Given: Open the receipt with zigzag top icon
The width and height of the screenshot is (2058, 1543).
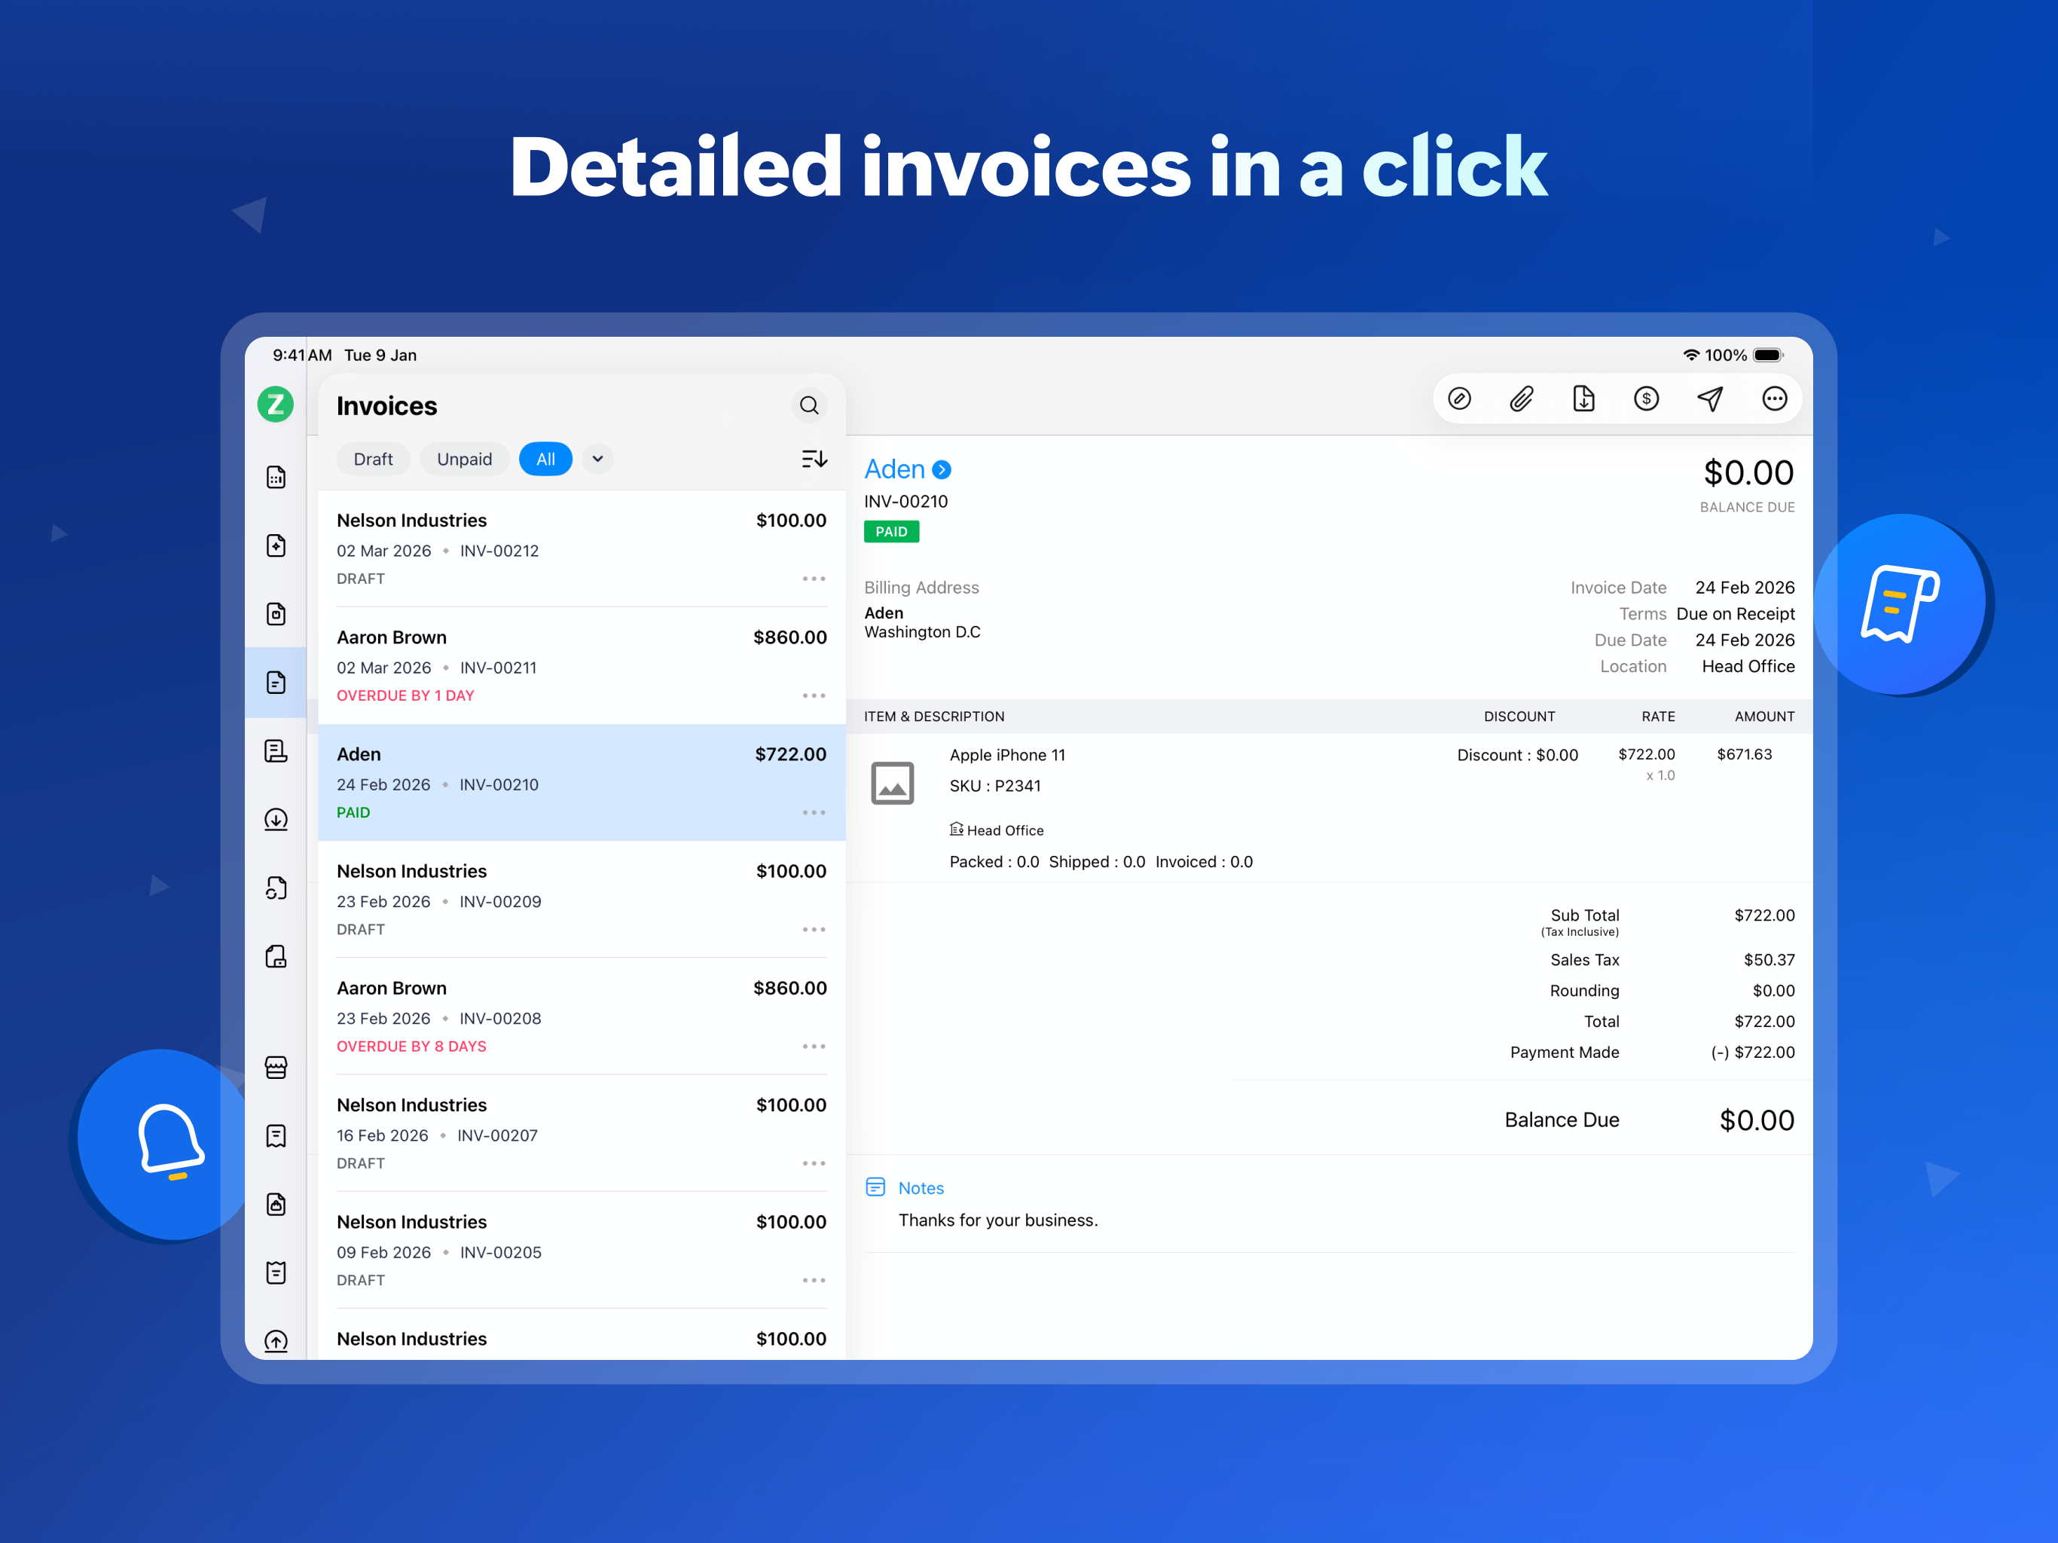Looking at the screenshot, I should [x=276, y=1273].
